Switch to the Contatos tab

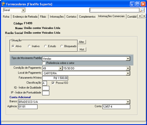(71, 17)
